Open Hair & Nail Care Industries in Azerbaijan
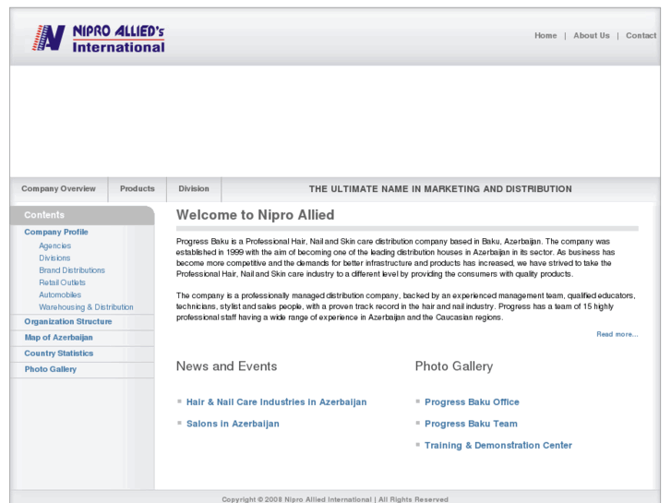The width and height of the screenshot is (671, 503). 277,402
